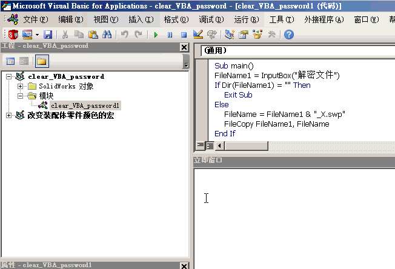Click the gray margin indicator bar beside code
This screenshot has width=395, height=269.
click(x=202, y=100)
